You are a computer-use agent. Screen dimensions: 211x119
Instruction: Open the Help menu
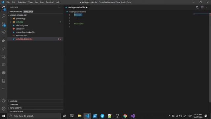(58, 2)
